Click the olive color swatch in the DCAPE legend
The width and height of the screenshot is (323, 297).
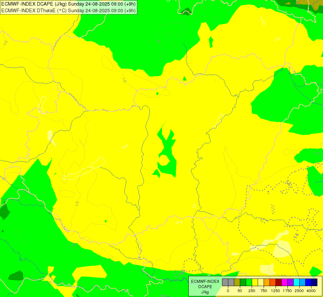pos(237,282)
